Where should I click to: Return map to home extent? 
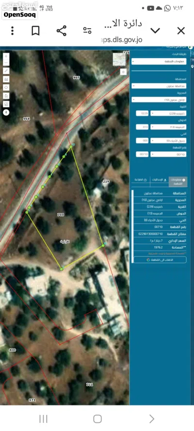(x=6, y=96)
